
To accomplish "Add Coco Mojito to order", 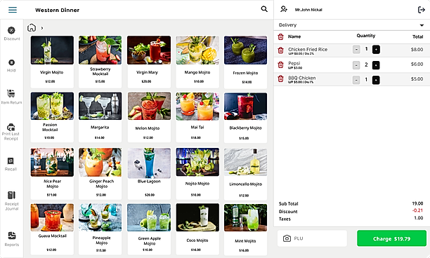I will 197,229.
